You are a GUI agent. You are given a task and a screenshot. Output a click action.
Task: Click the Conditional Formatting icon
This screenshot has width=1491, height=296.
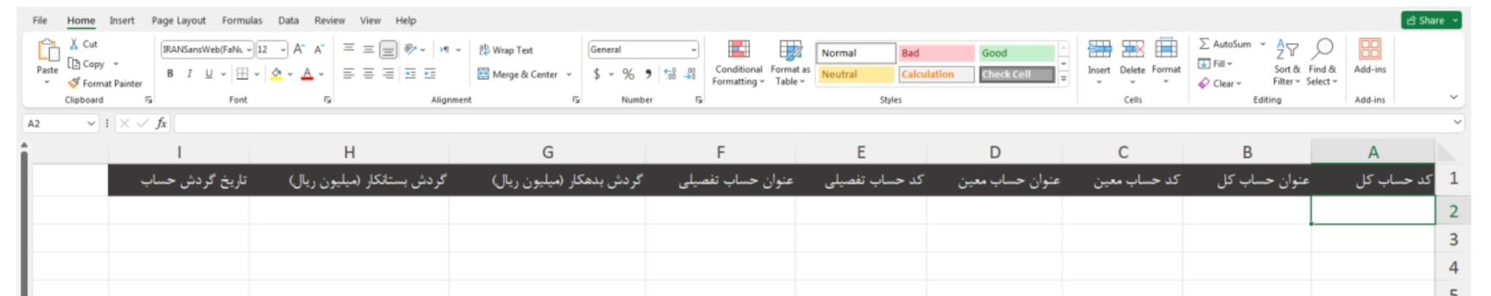[738, 49]
